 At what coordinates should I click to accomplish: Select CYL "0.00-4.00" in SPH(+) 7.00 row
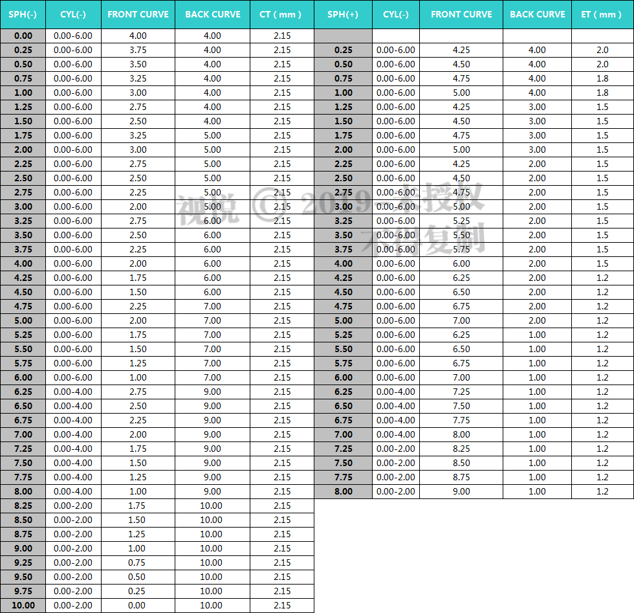(x=396, y=434)
